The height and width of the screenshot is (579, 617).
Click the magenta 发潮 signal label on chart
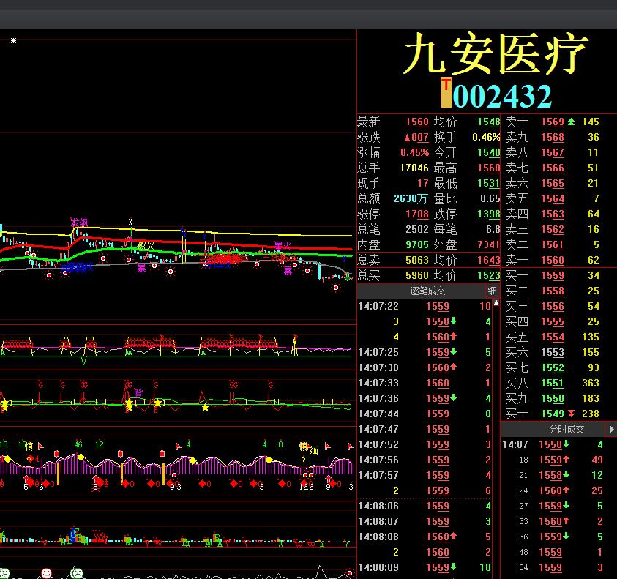[x=79, y=223]
